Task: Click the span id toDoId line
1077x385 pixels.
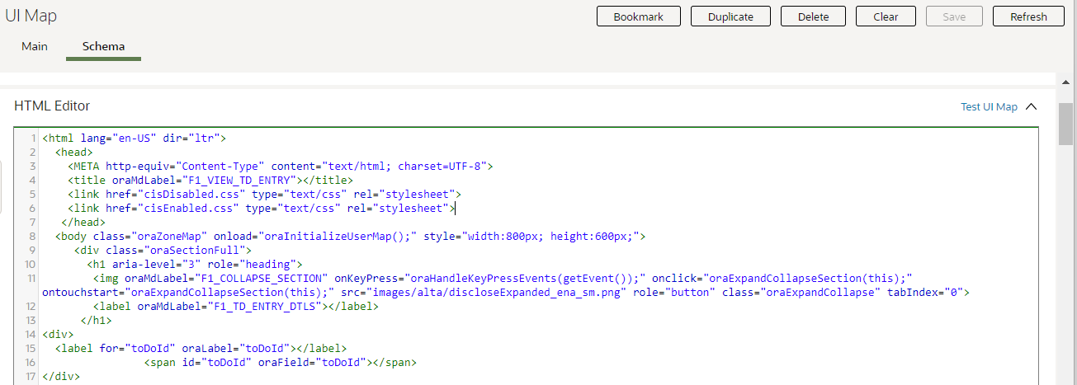Action: pos(280,362)
